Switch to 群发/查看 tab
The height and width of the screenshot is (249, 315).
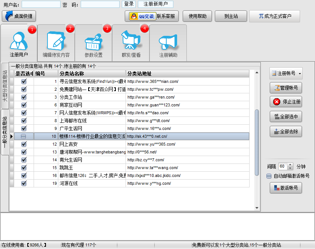(131, 43)
